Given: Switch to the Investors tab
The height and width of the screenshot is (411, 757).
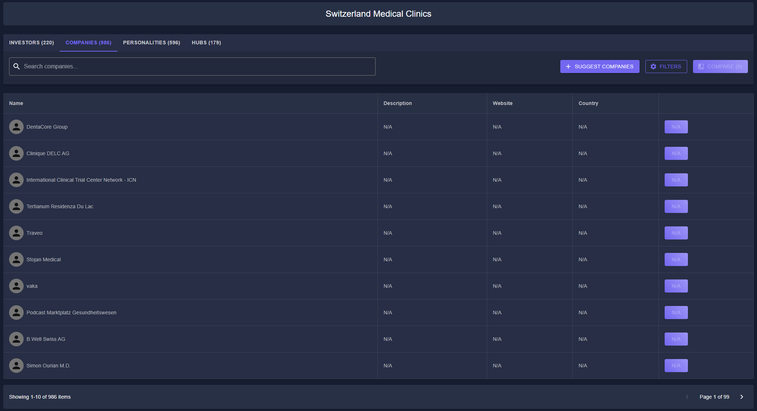Looking at the screenshot, I should [31, 43].
